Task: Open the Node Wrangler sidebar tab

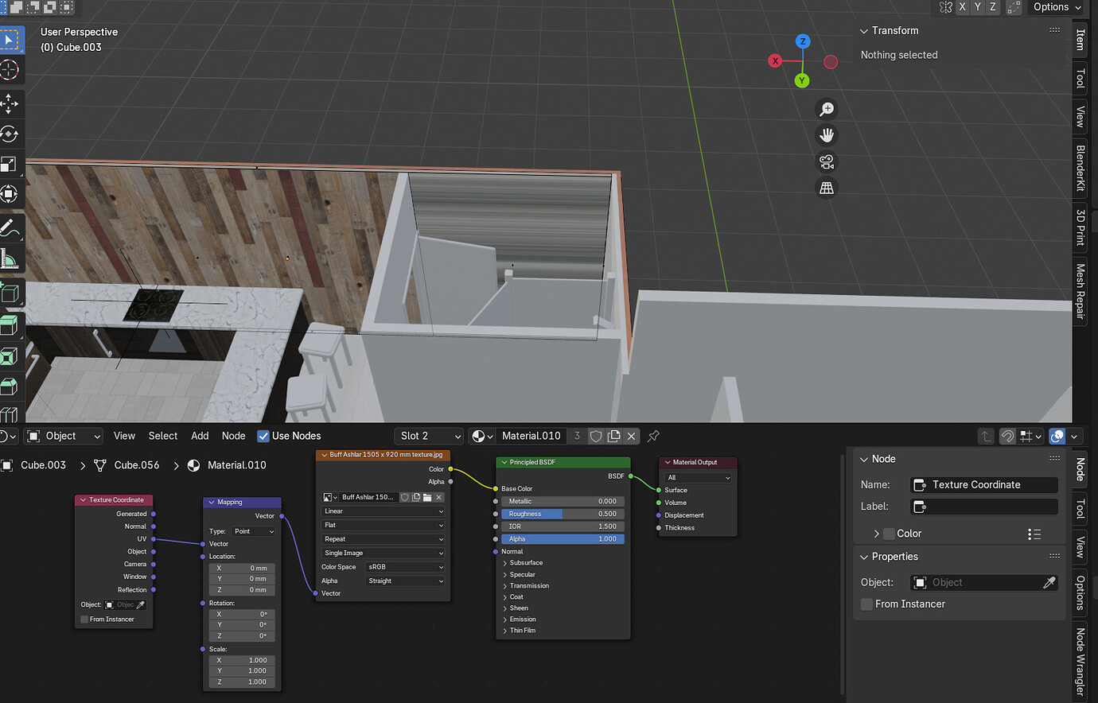Action: (x=1080, y=662)
